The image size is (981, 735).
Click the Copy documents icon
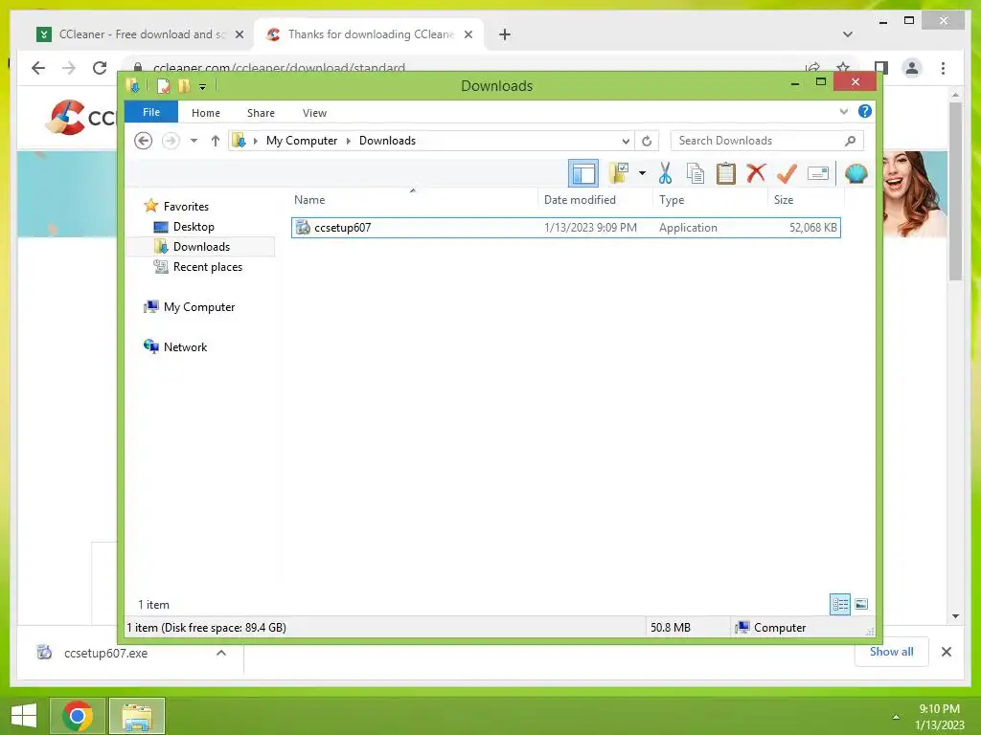[x=696, y=173]
